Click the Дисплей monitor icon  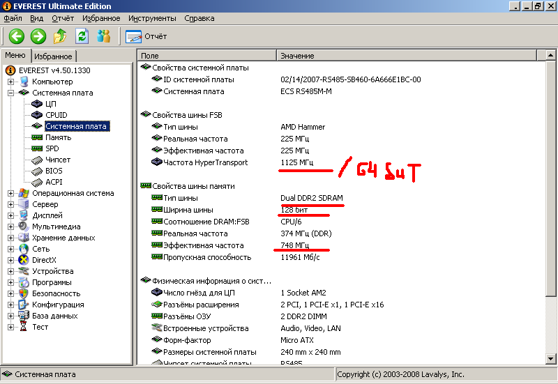pyautogui.click(x=24, y=215)
